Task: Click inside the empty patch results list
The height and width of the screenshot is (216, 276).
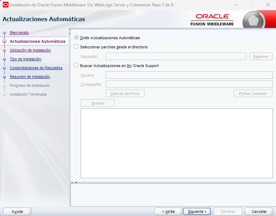Action: tap(177, 143)
